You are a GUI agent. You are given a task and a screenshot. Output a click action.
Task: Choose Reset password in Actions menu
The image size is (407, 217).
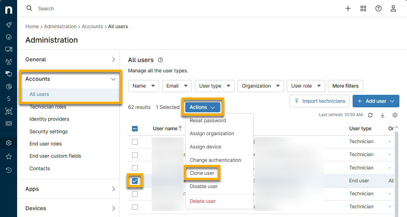point(208,121)
